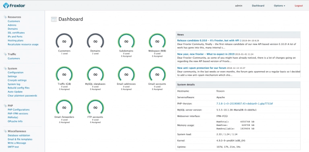
Task: Click the Miscellaneous section tag icon
Action: pyautogui.click(x=5, y=131)
